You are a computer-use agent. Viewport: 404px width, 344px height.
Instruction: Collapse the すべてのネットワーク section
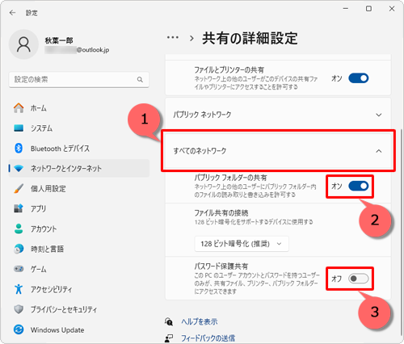coord(278,151)
